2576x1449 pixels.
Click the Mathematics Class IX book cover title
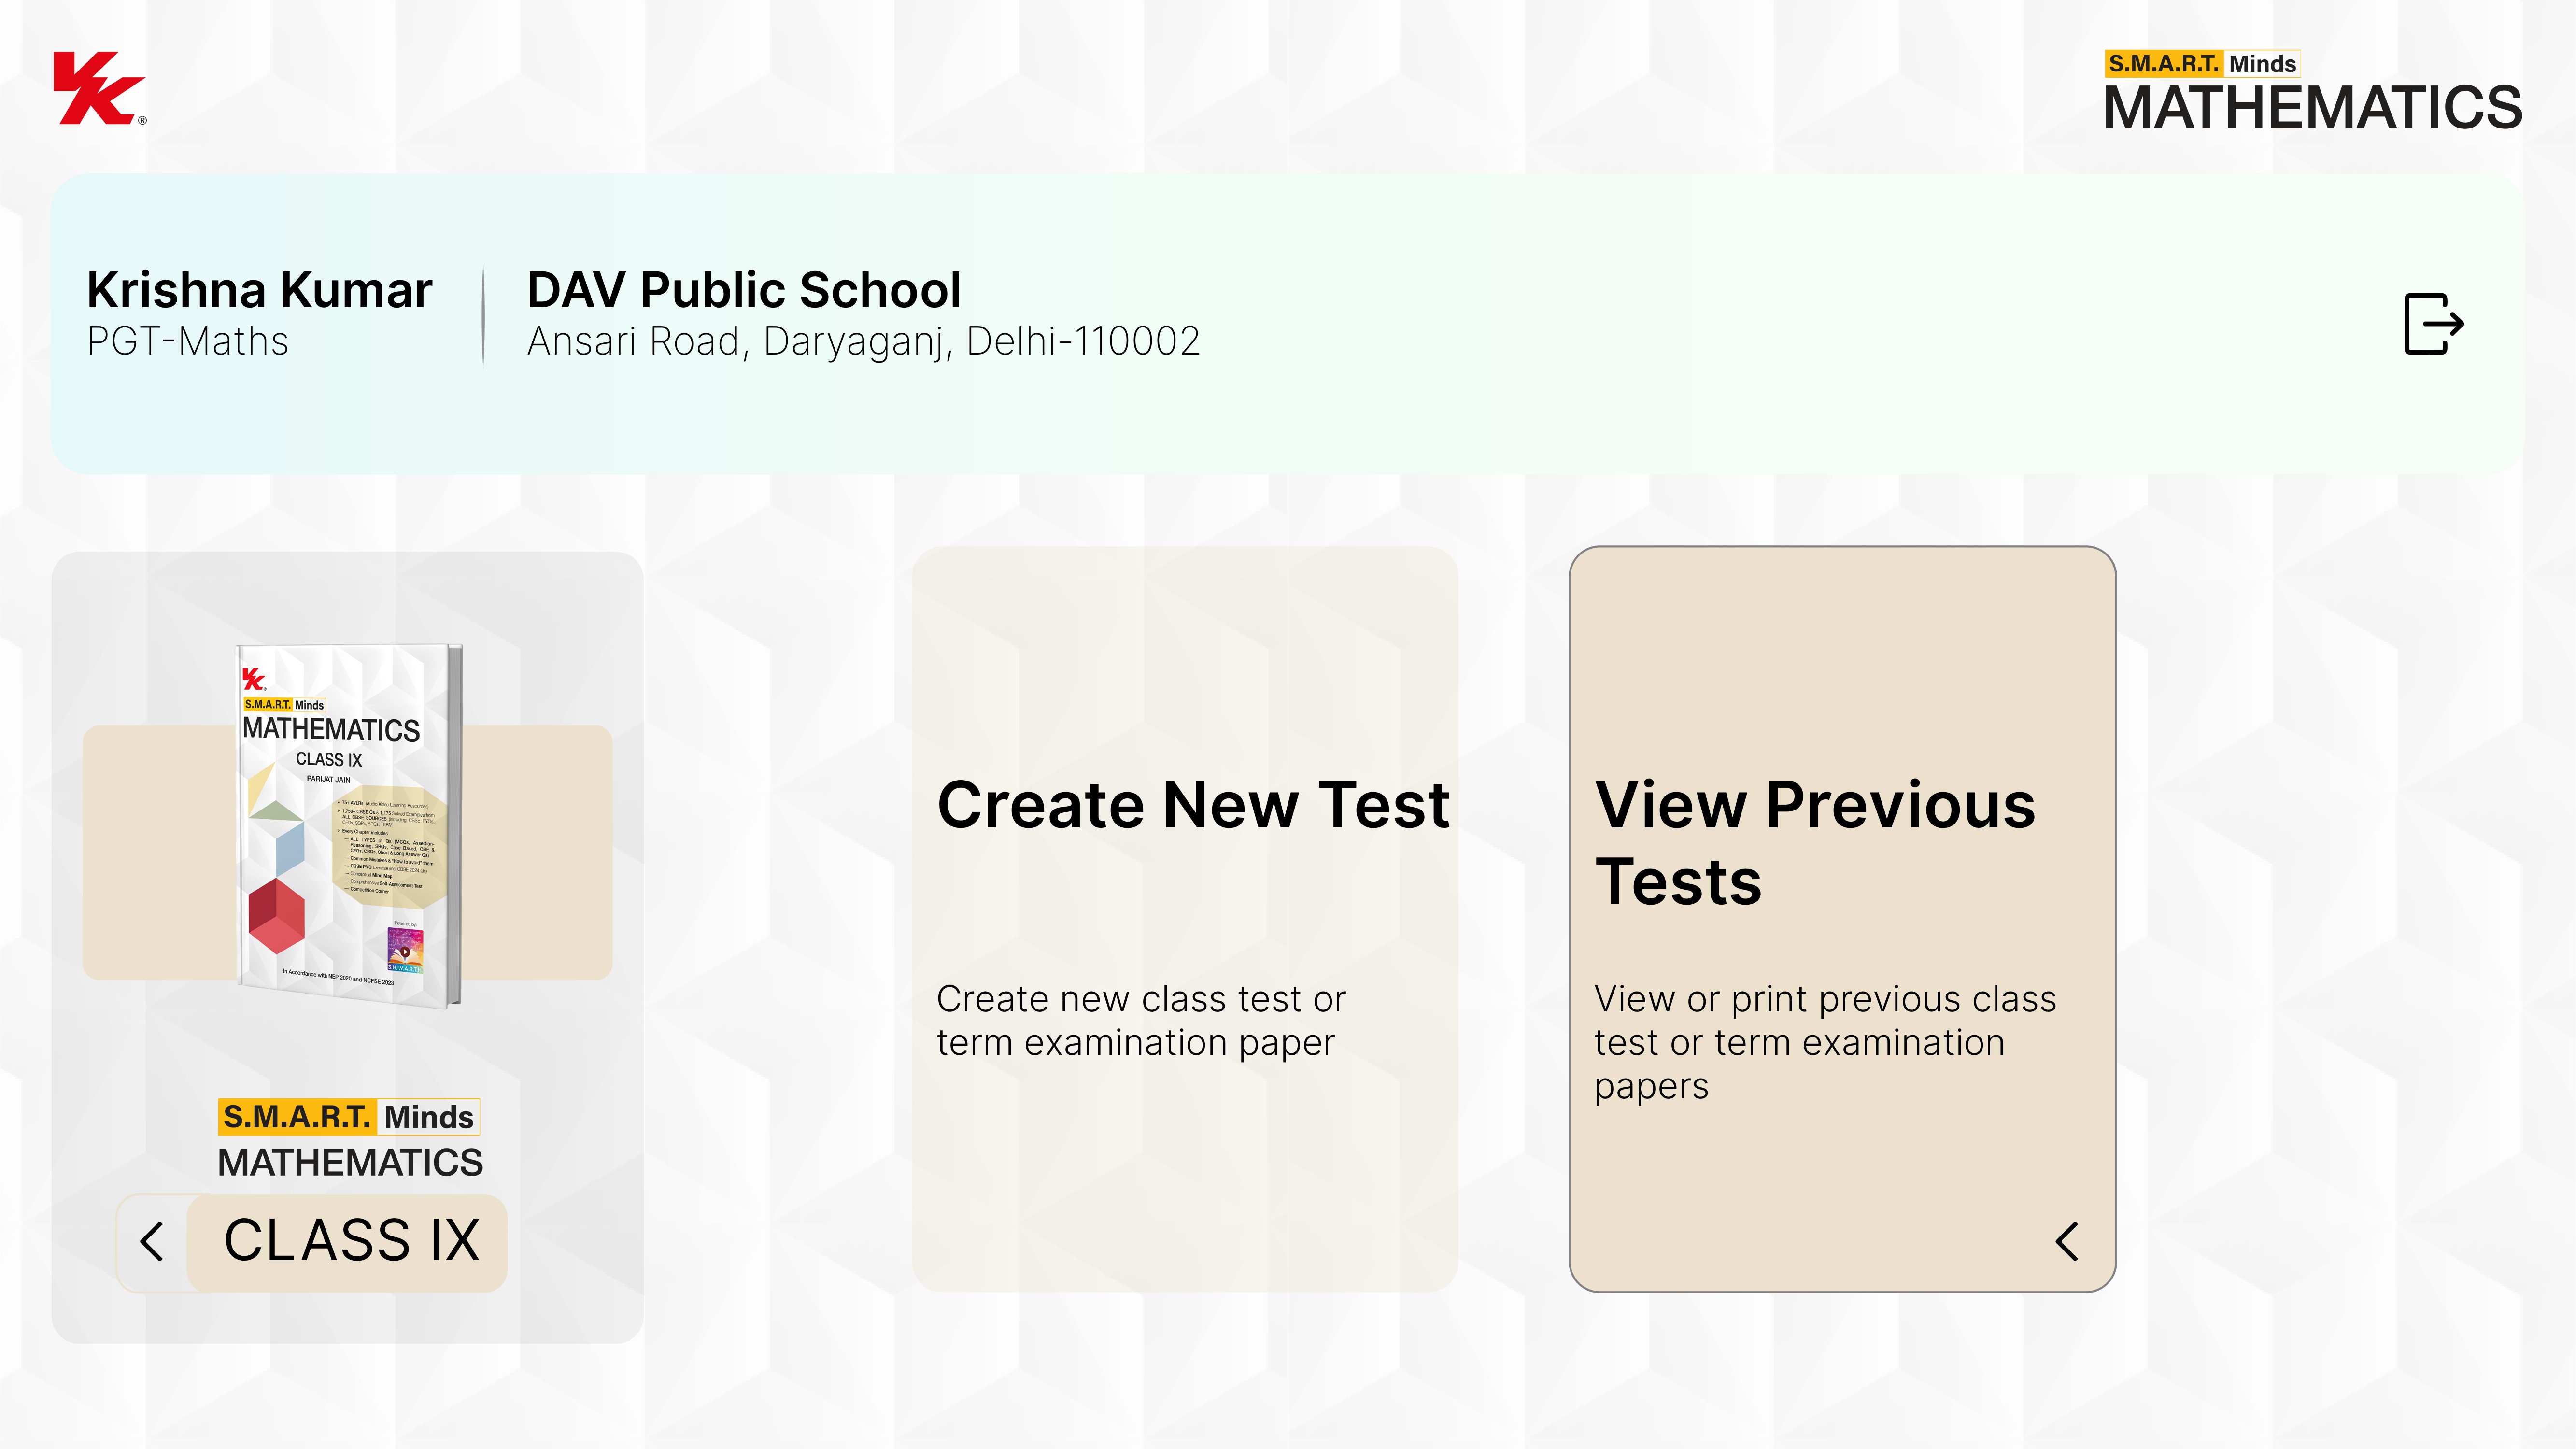[331, 730]
